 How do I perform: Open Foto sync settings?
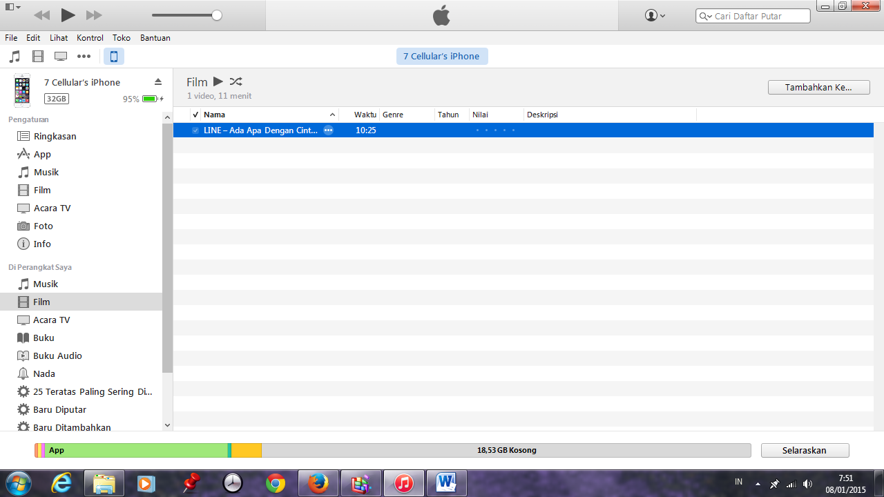pyautogui.click(x=35, y=226)
